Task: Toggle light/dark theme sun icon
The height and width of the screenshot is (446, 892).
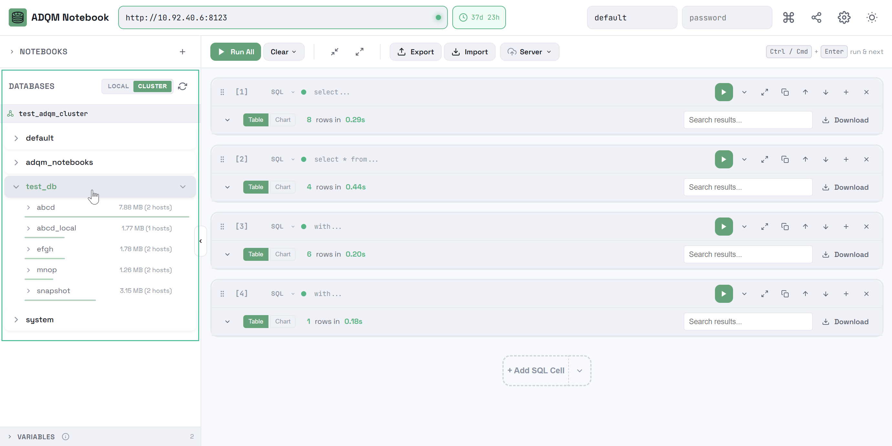Action: (872, 17)
